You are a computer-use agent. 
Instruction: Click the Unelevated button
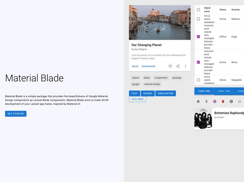click(166, 93)
